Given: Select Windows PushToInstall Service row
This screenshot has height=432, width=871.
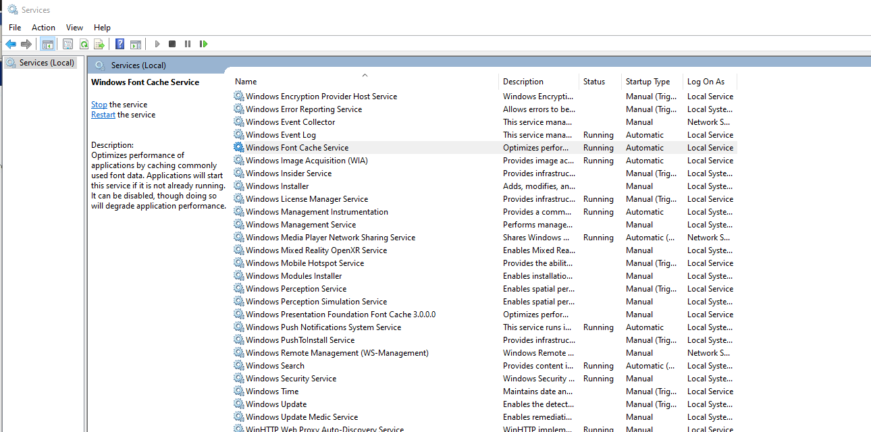Looking at the screenshot, I should point(484,340).
